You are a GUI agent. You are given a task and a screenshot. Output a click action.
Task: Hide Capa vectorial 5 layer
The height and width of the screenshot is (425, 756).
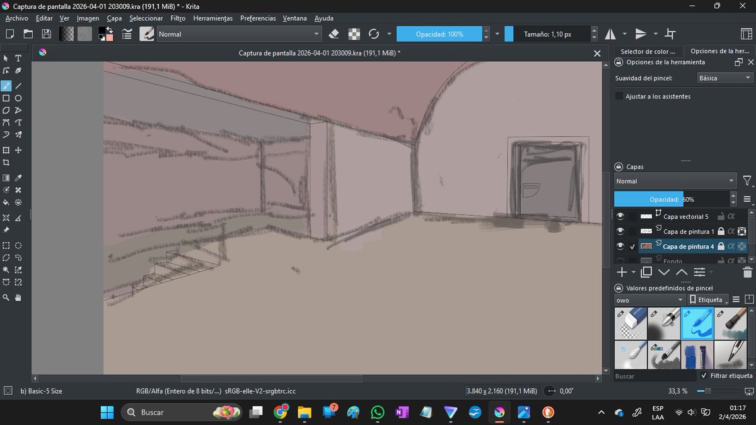(x=620, y=216)
